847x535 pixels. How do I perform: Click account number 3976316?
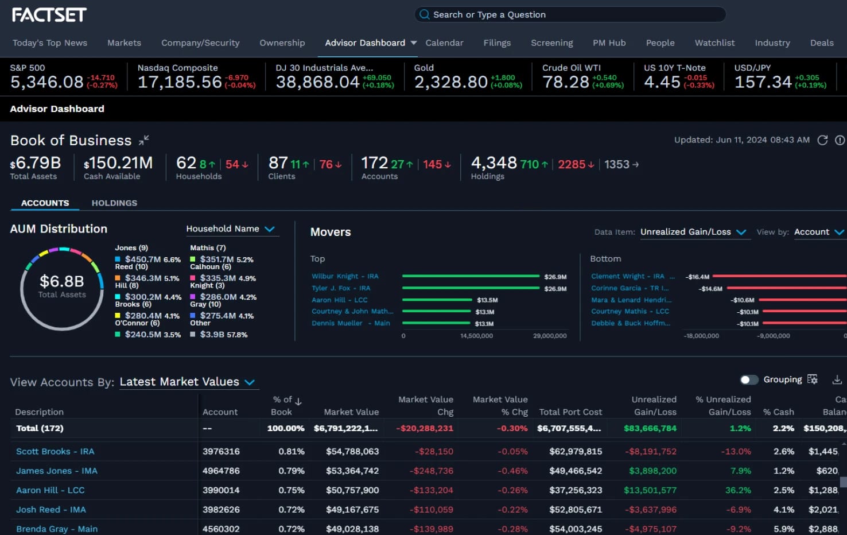[x=221, y=451]
